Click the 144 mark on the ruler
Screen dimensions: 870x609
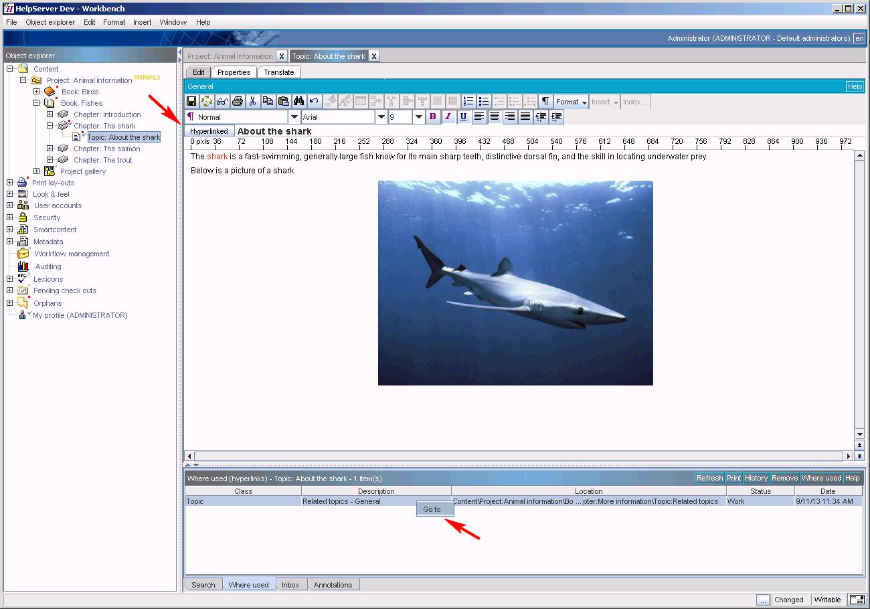click(x=291, y=142)
